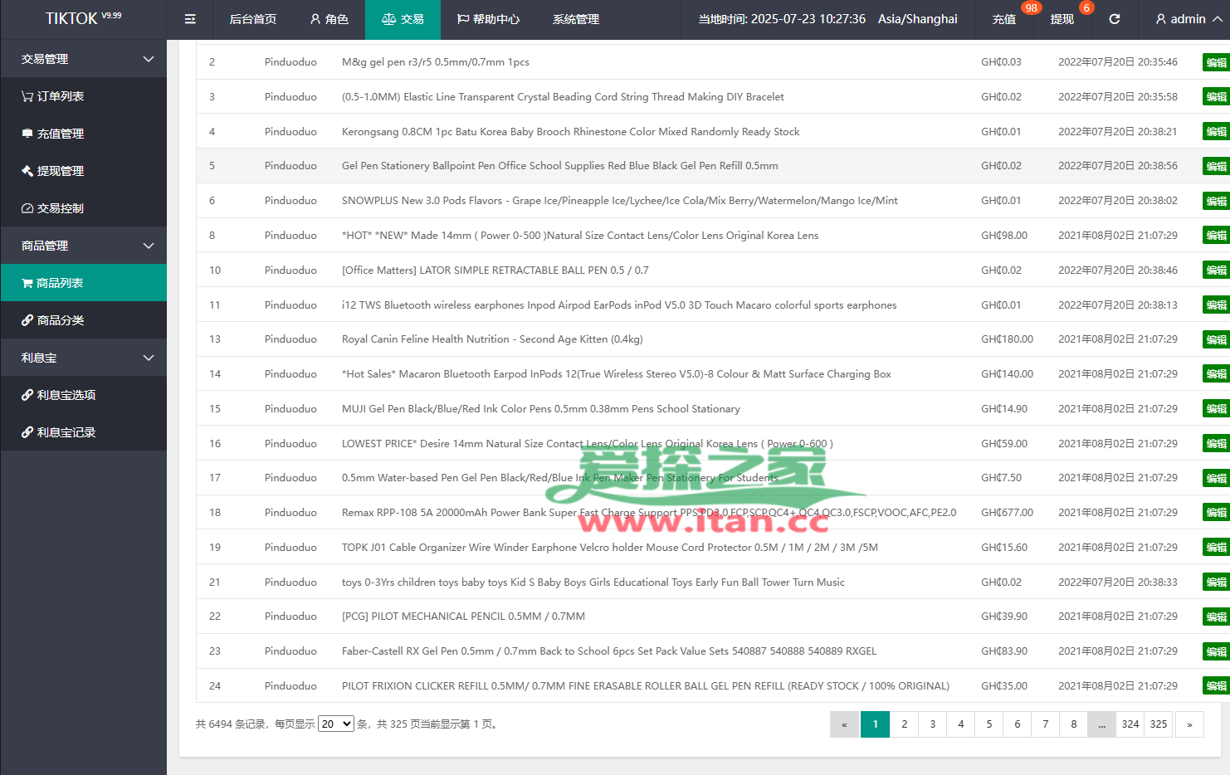Edit the Remax RPP-108 Power Bank row
The height and width of the screenshot is (775, 1230).
[1216, 513]
